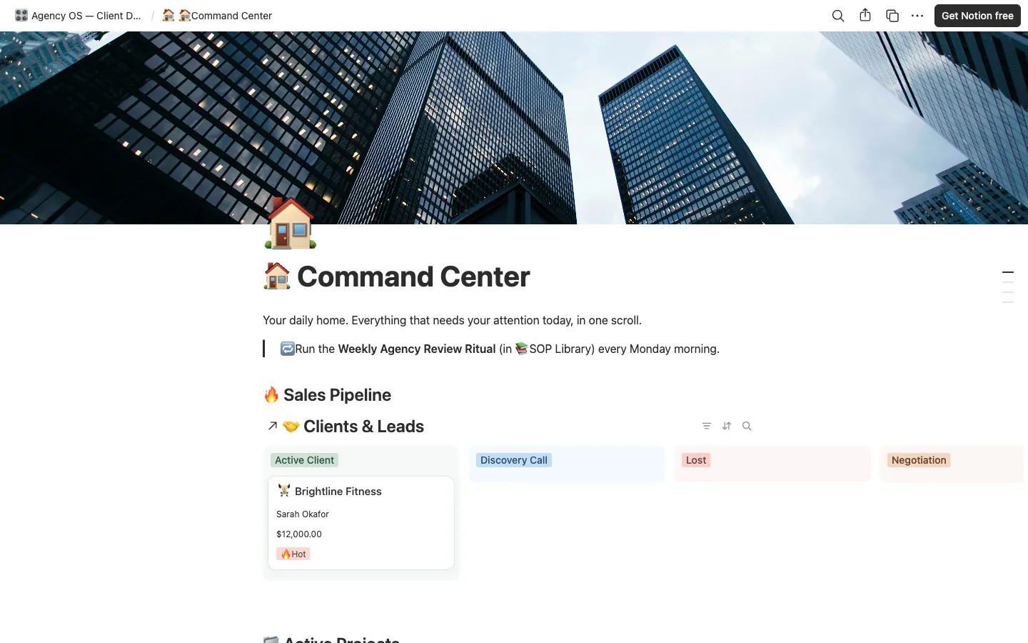Click the duplicate page icon
This screenshot has height=643, width=1028.
(x=892, y=16)
